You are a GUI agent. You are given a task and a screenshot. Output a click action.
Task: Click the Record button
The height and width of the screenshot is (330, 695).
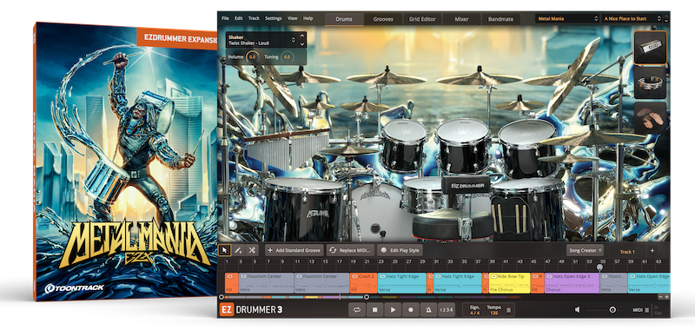point(410,310)
